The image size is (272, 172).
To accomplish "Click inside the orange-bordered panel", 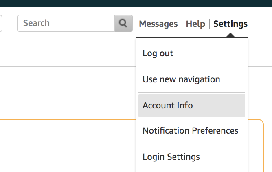I will pos(68,146).
